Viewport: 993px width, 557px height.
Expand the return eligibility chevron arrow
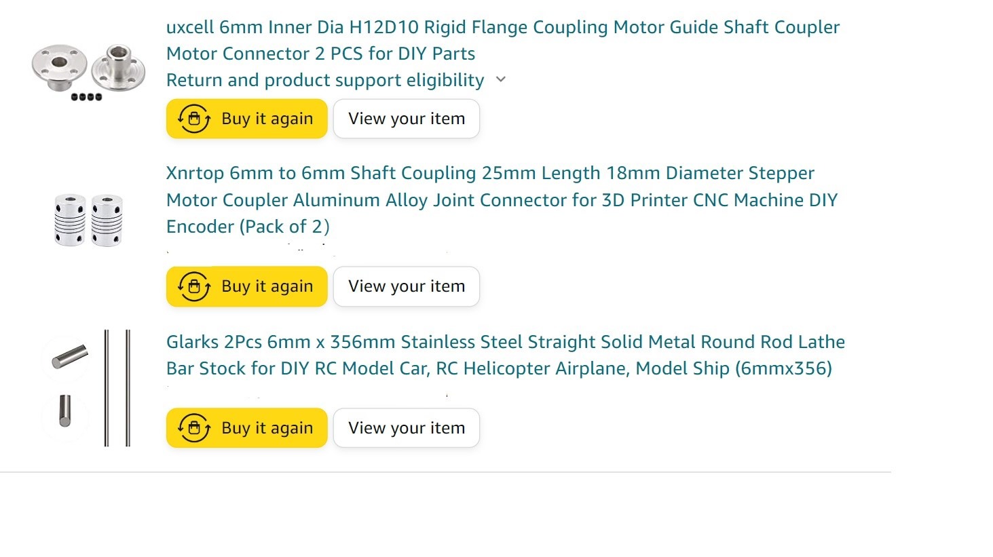pos(501,79)
